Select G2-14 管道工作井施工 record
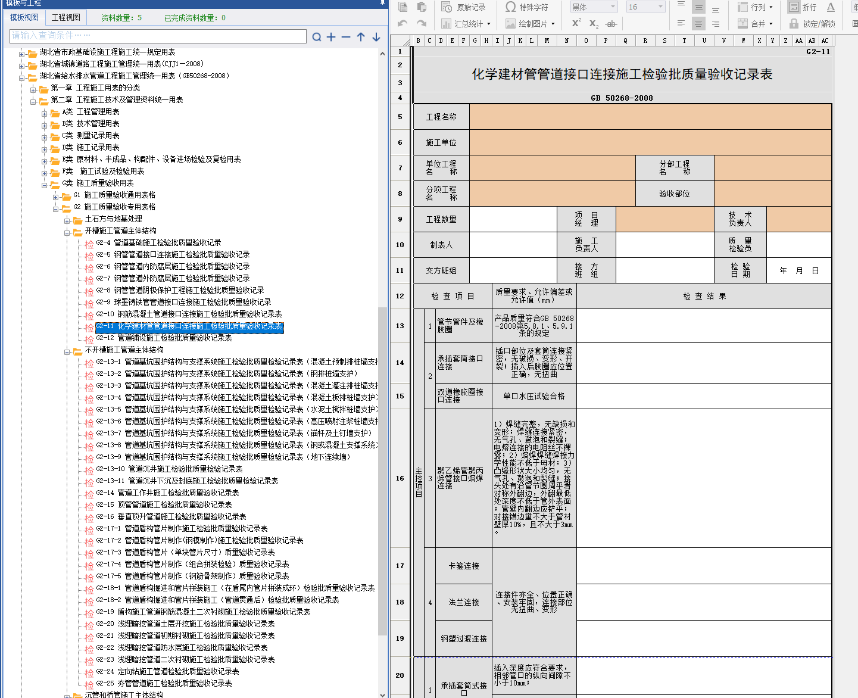 pyautogui.click(x=167, y=493)
